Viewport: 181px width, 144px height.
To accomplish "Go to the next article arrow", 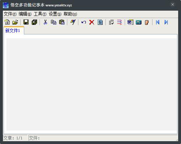I will coord(166,22).
